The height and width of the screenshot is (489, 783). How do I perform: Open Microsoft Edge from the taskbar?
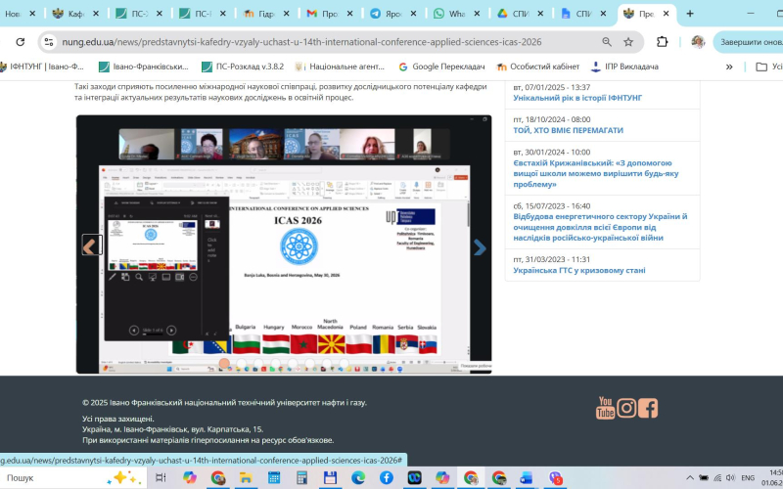coord(358,477)
